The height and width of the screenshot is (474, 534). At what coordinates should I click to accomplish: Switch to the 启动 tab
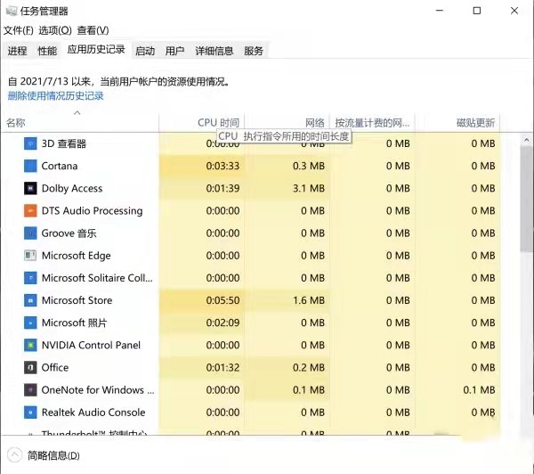pyautogui.click(x=145, y=51)
